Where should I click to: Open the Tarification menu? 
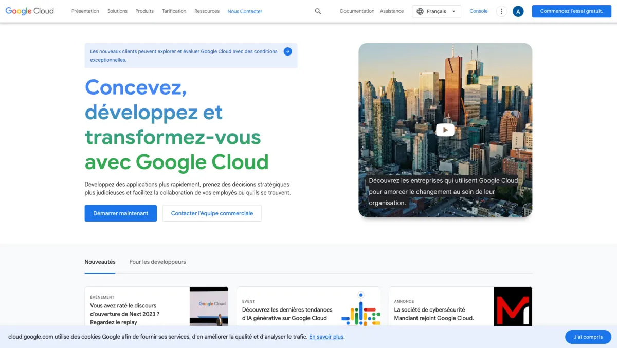click(x=174, y=11)
